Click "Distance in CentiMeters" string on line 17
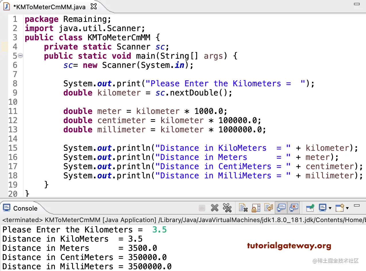Screen dimensions: 366x271 click(x=223, y=167)
